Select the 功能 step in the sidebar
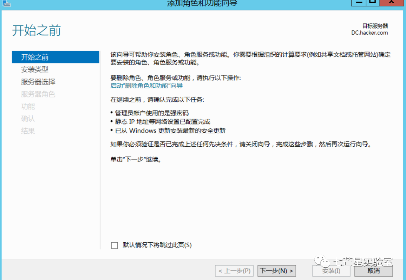Image resolution: width=406 pixels, height=280 pixels. [x=28, y=106]
